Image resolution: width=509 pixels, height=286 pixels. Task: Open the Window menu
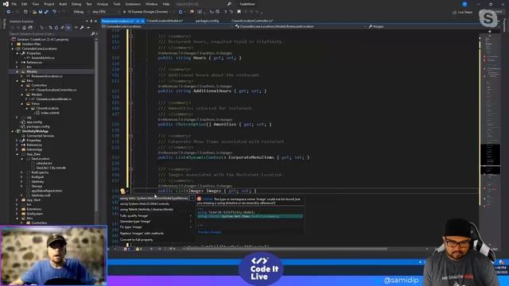point(151,4)
